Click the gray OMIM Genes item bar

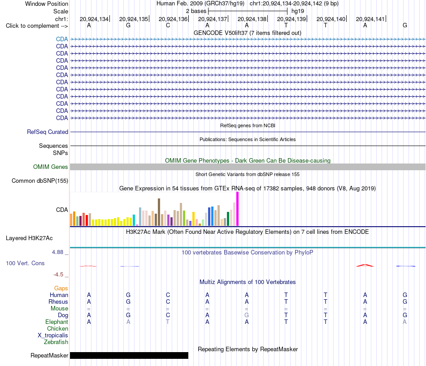(x=248, y=167)
